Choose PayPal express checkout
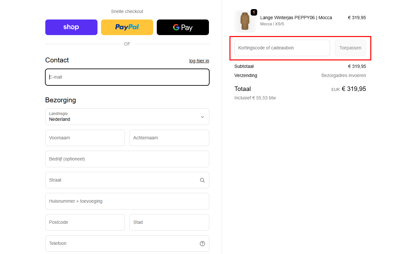The height and width of the screenshot is (254, 398). [x=127, y=27]
